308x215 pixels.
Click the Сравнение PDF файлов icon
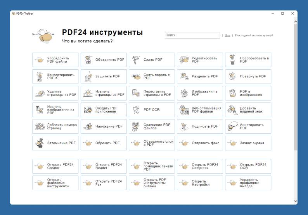click(136, 126)
